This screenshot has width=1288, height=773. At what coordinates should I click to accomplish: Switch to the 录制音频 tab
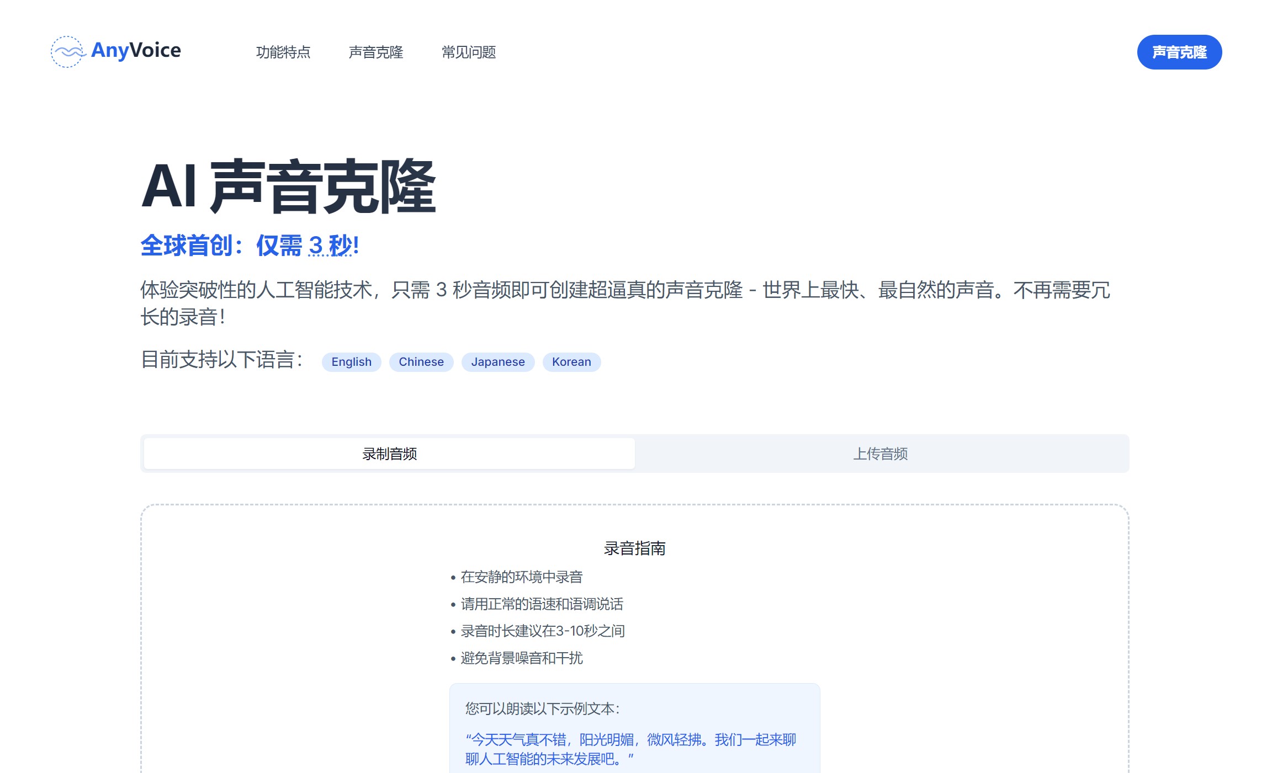[x=389, y=454]
